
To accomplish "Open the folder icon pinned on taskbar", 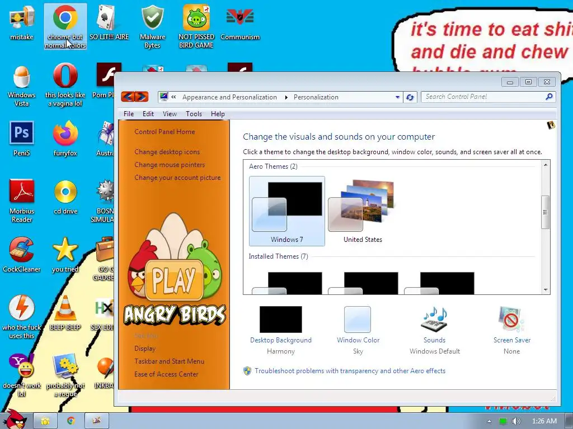I will (x=45, y=421).
